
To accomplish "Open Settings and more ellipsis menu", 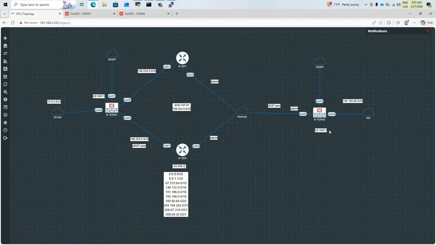I will (x=415, y=22).
